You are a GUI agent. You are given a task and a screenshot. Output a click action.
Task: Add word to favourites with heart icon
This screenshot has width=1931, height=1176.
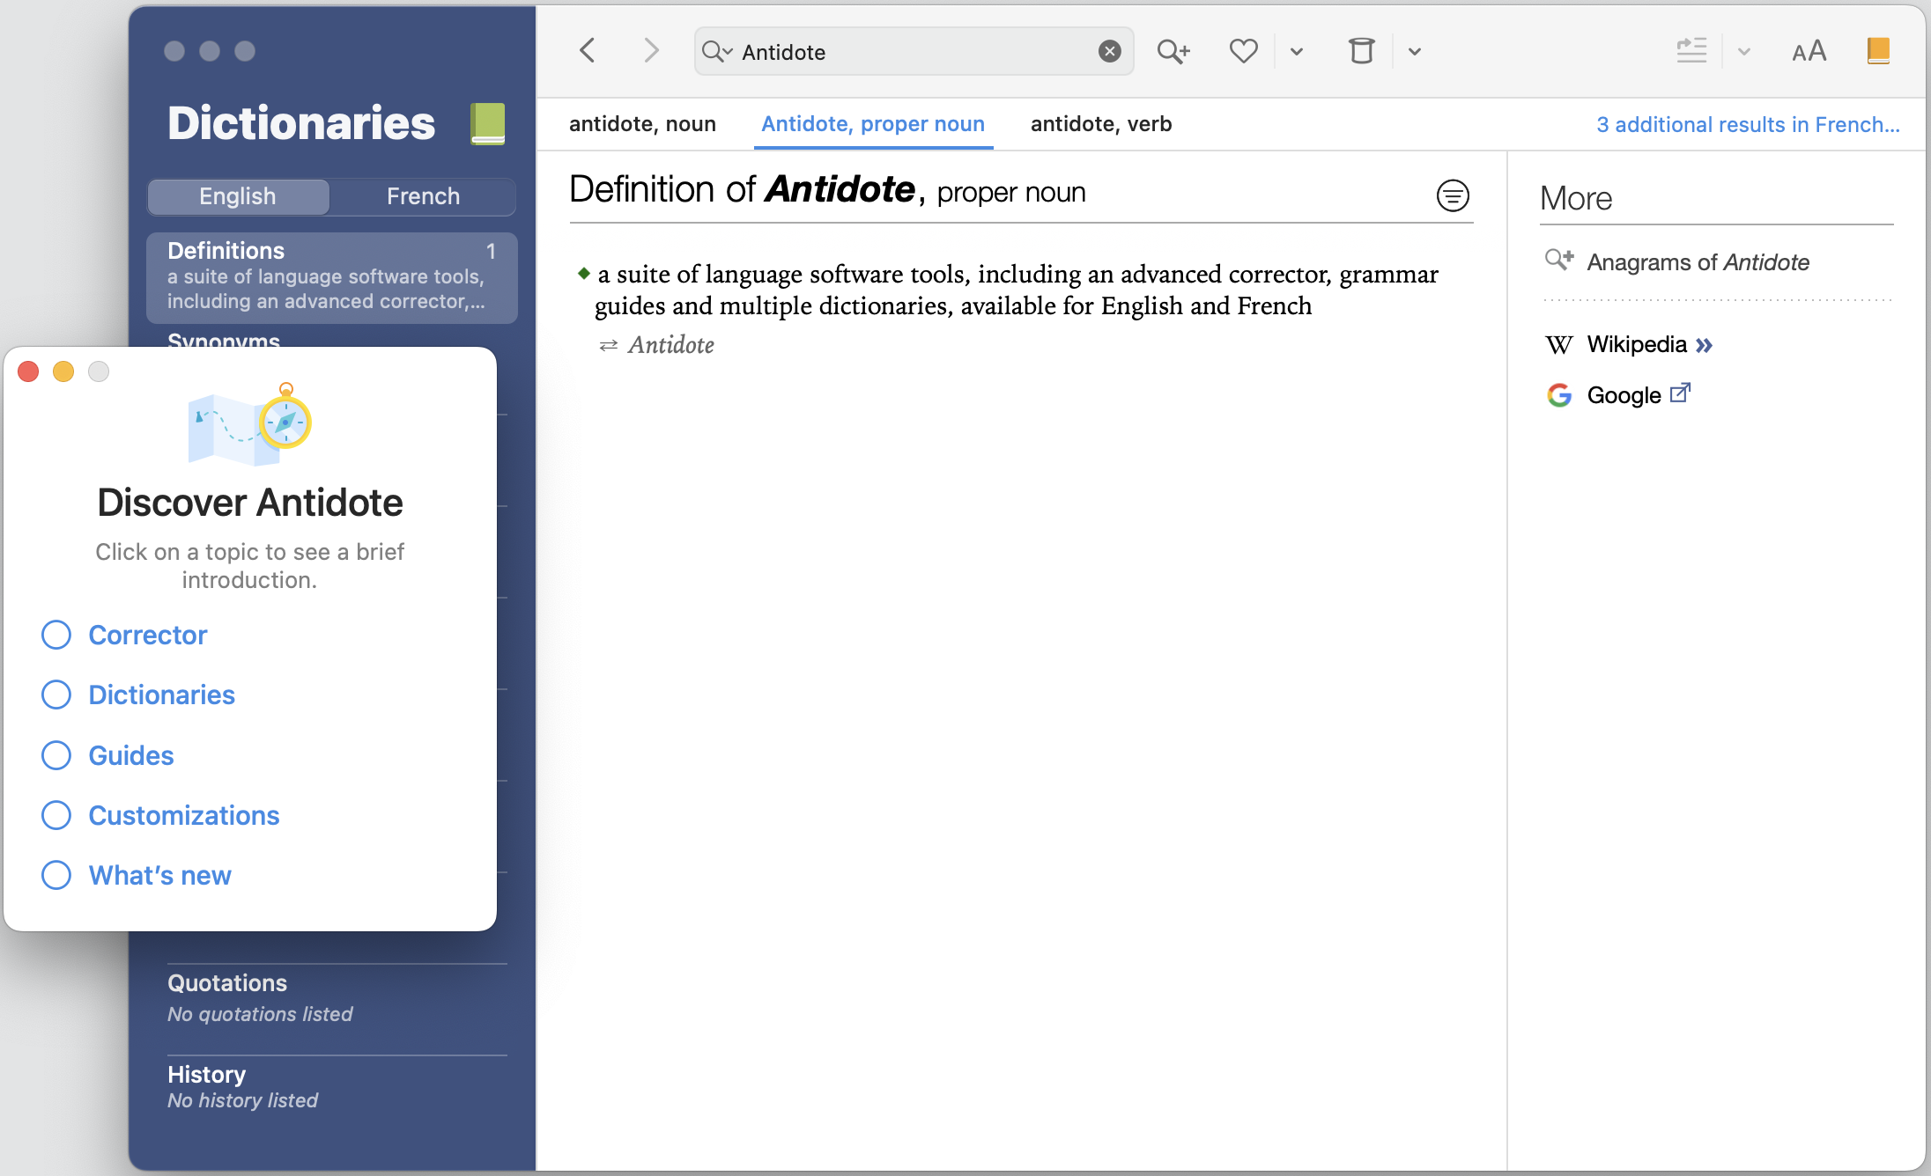[x=1243, y=52]
